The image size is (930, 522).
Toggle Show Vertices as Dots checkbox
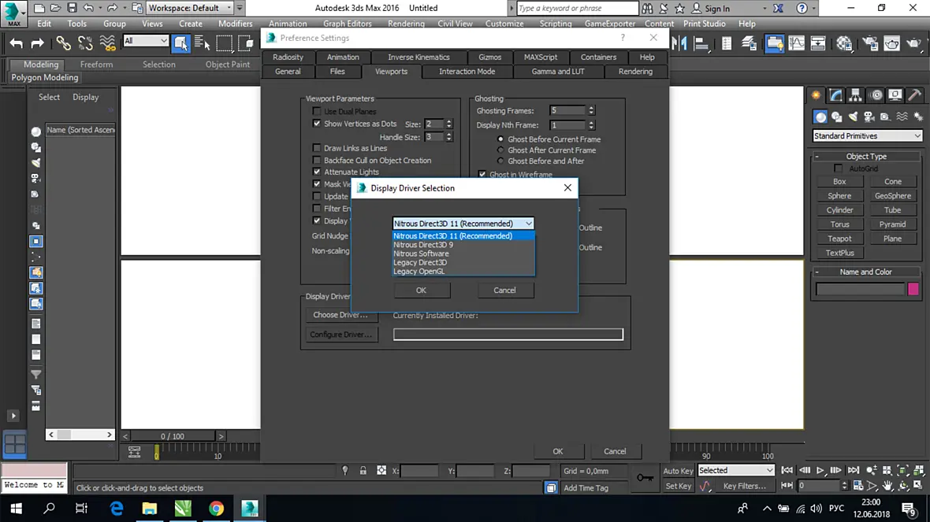click(x=317, y=124)
